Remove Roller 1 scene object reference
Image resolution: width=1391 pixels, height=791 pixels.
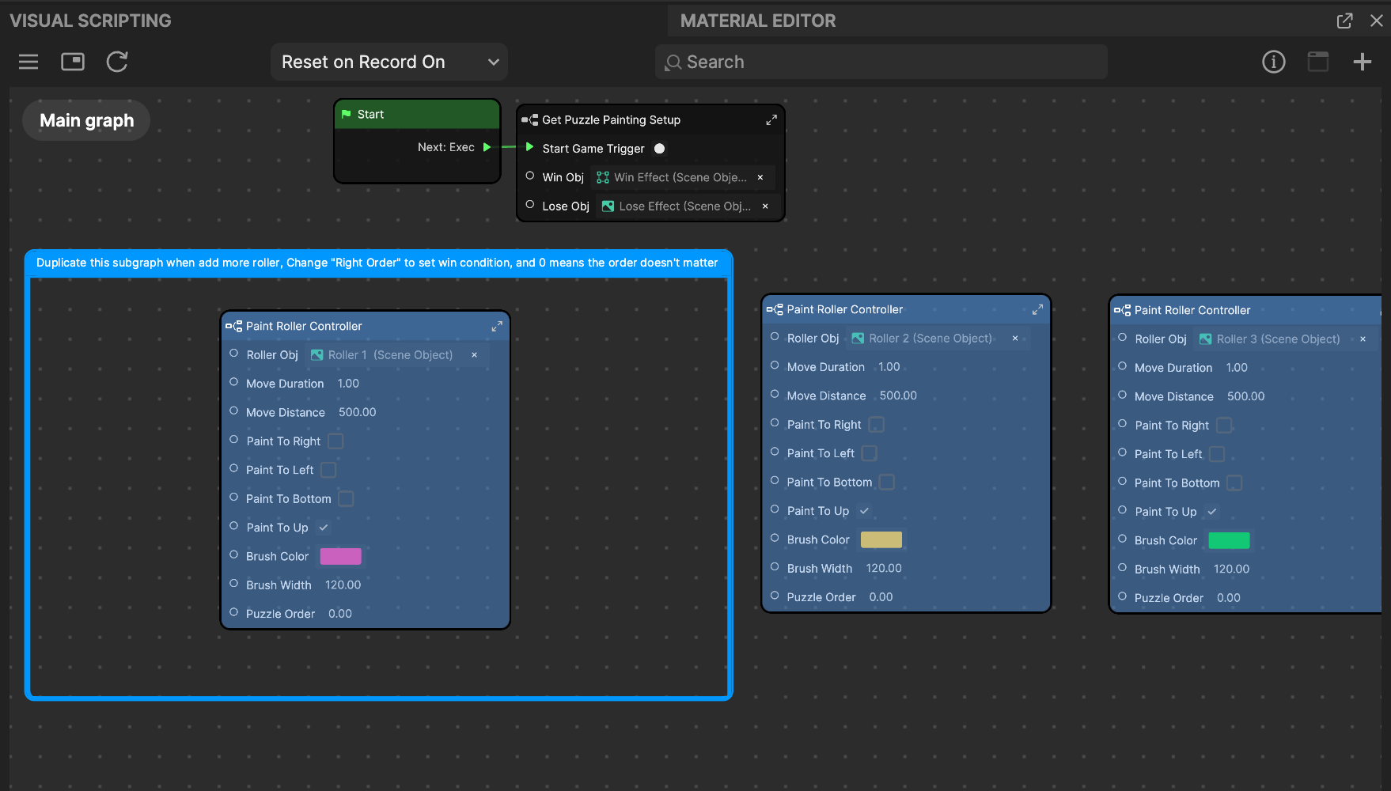click(x=475, y=355)
